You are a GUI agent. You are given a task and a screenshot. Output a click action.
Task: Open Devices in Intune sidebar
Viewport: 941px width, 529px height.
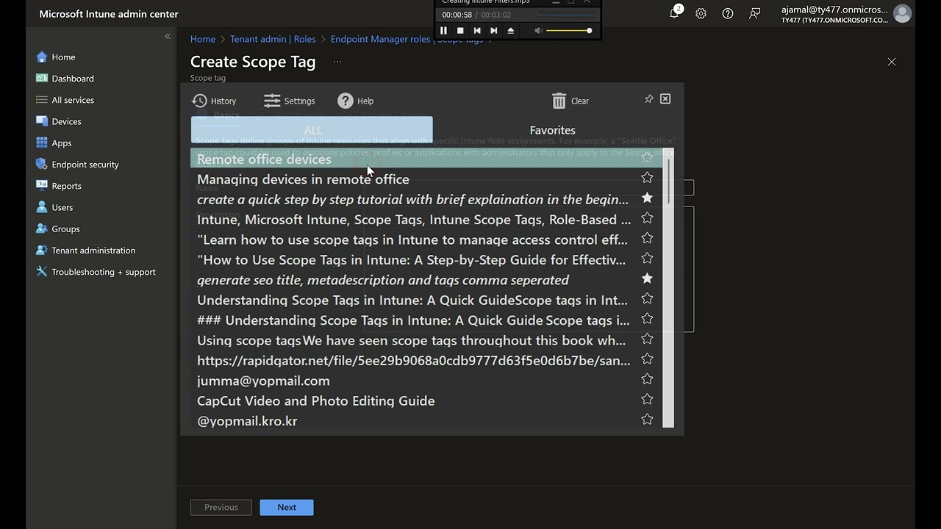pyautogui.click(x=59, y=121)
